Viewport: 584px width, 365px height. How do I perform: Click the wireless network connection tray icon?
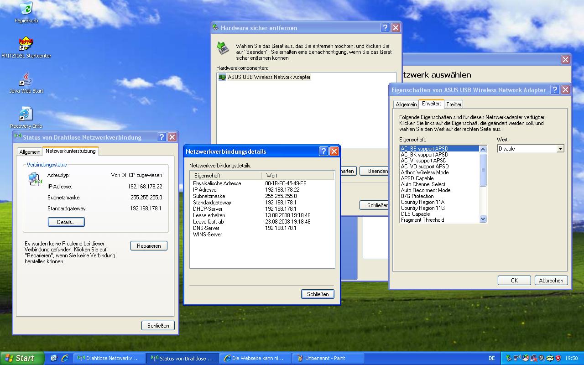click(x=517, y=358)
